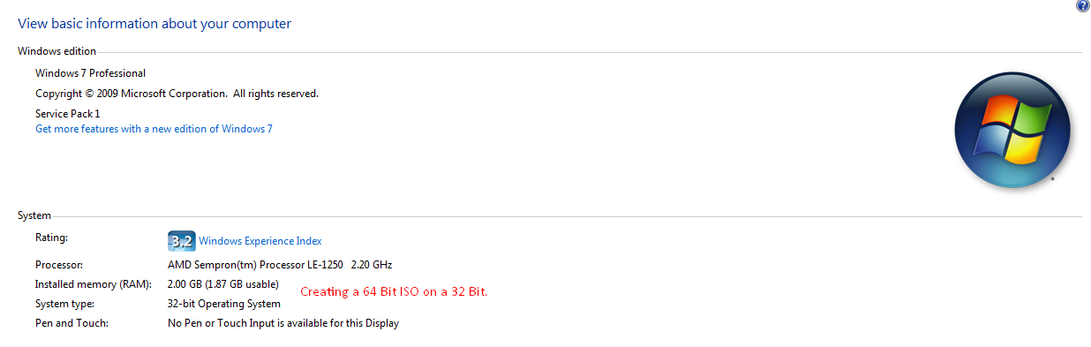Click the System section header
1091x347 pixels.
coord(34,215)
